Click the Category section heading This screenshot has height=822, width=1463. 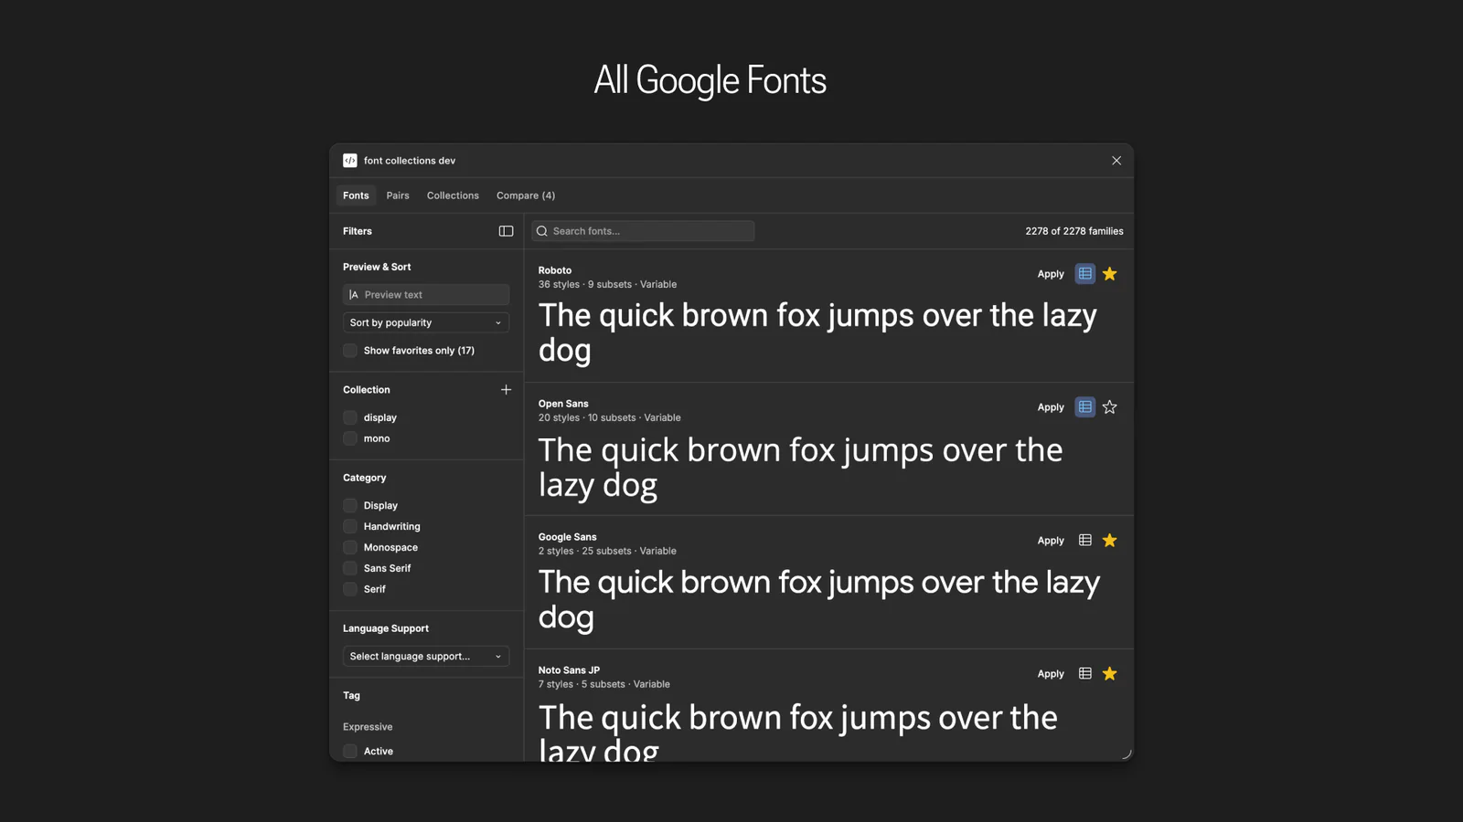[365, 478]
